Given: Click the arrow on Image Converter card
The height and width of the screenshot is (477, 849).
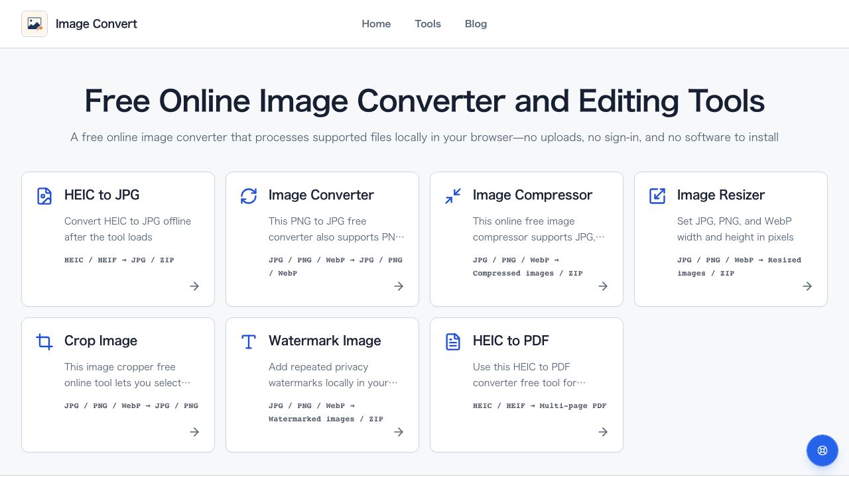Looking at the screenshot, I should (x=399, y=286).
